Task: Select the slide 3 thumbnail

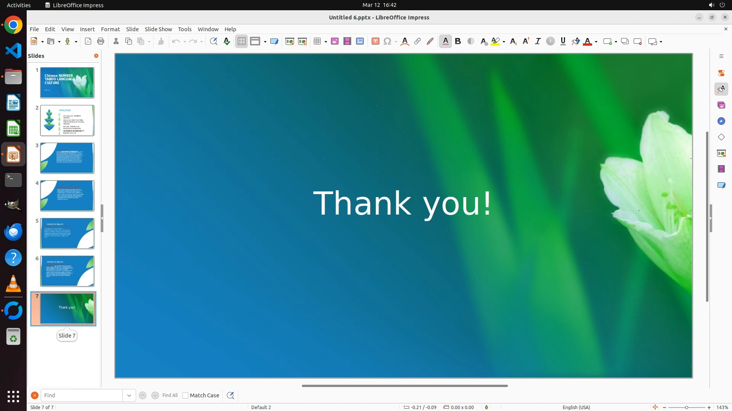Action: [67, 158]
